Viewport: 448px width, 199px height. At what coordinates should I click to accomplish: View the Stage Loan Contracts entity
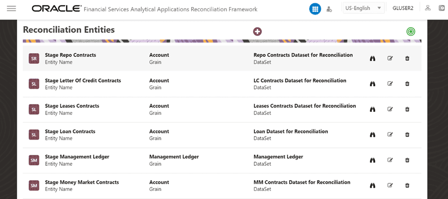372,135
